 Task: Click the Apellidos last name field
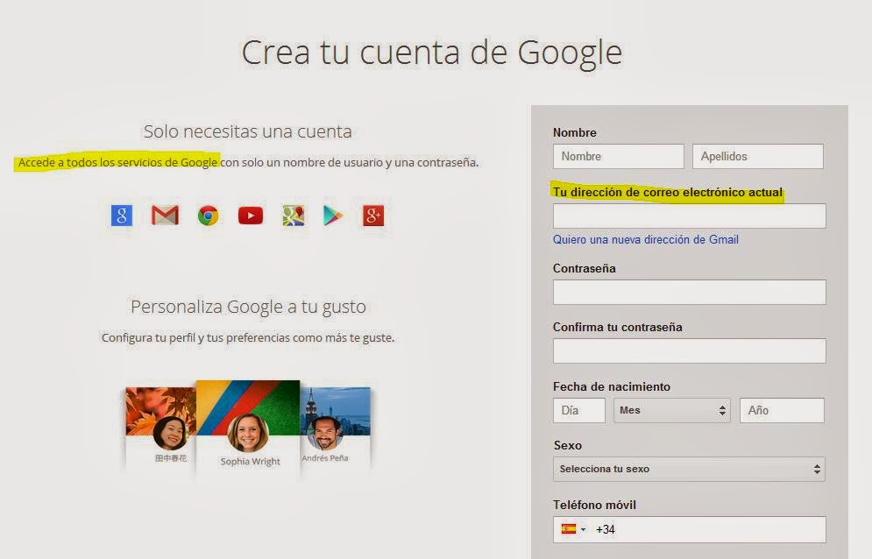758,156
